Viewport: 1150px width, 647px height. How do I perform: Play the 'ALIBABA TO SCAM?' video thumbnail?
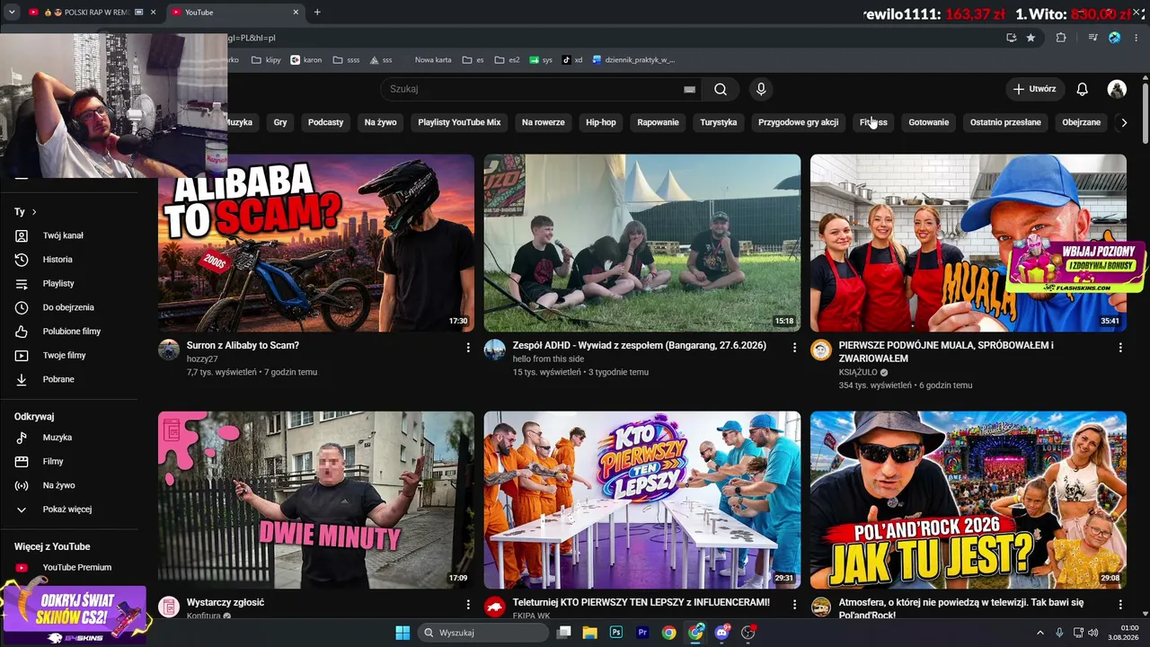click(x=316, y=243)
